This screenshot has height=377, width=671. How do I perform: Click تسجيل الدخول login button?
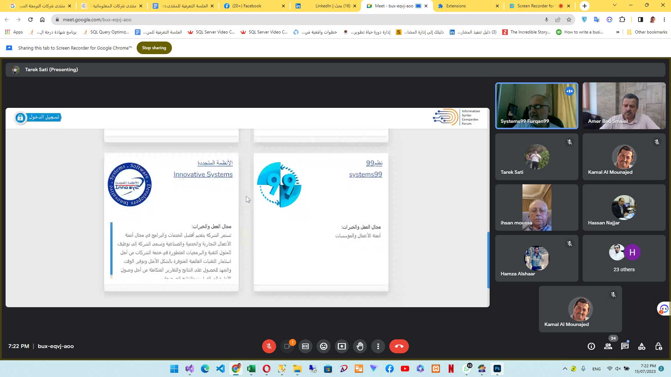[x=38, y=117]
